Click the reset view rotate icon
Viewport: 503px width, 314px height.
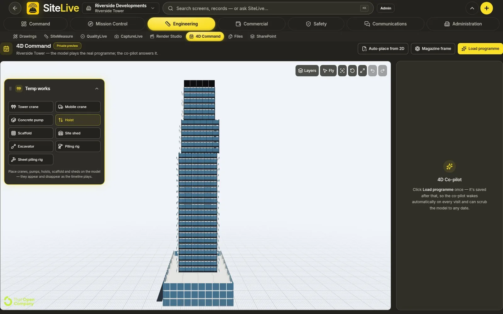pyautogui.click(x=352, y=71)
